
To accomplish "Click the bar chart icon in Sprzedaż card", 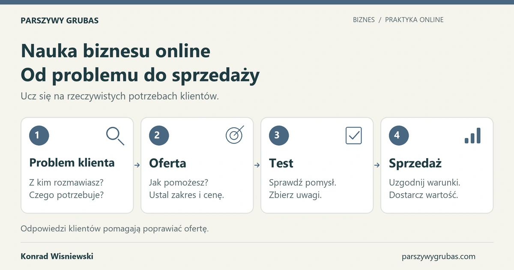I will (x=473, y=135).
